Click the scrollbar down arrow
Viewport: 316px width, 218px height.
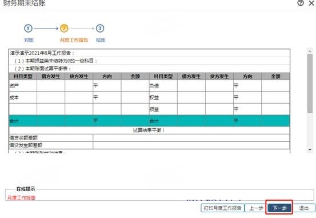point(310,149)
